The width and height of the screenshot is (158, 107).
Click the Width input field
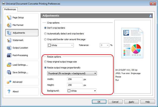pos(75,79)
